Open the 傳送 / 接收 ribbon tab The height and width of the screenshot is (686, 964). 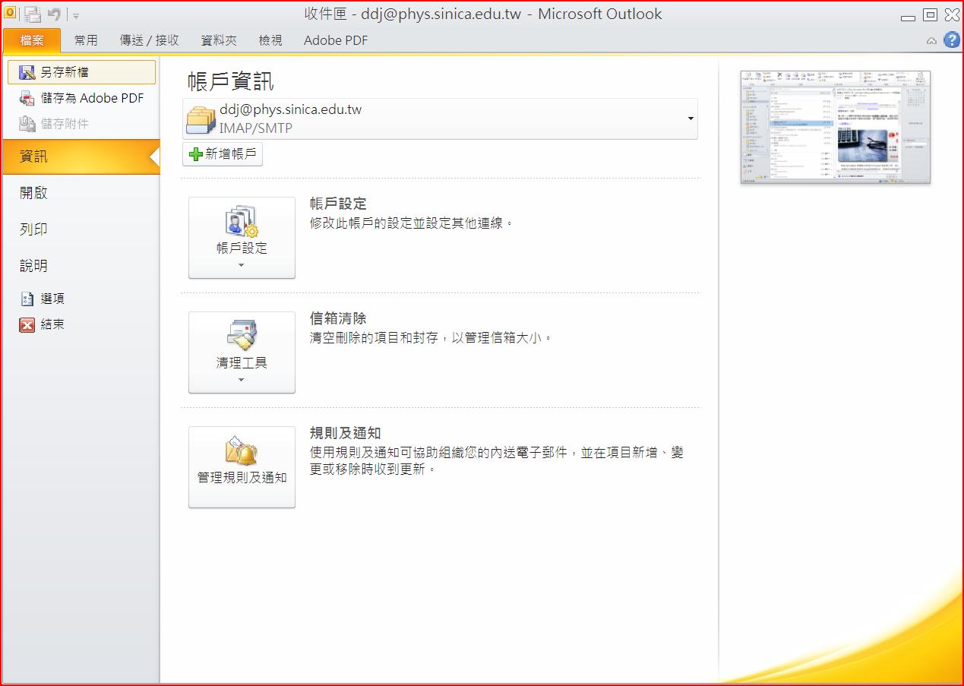150,40
